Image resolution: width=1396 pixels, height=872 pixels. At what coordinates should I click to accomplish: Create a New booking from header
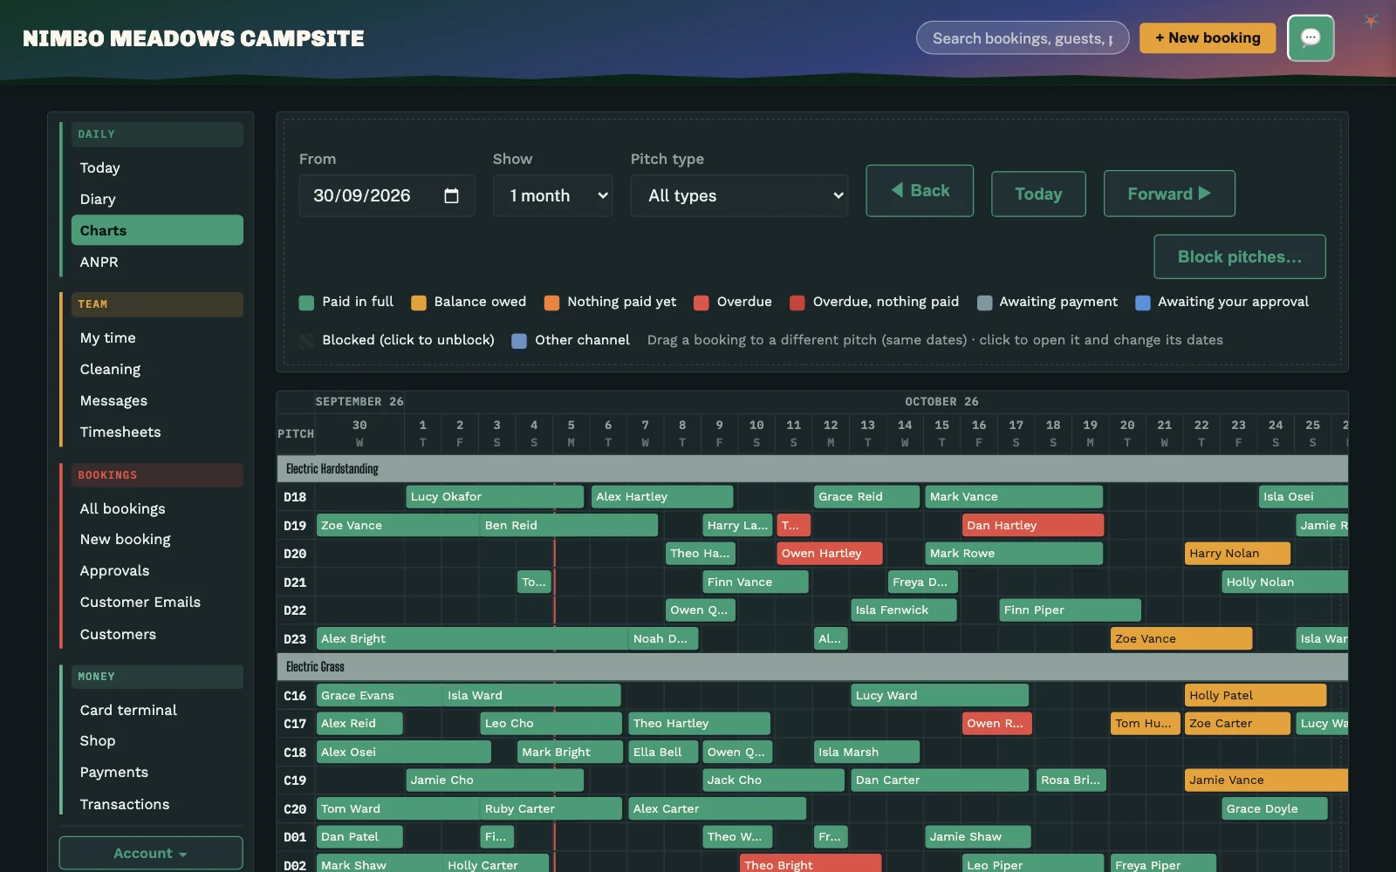click(1208, 38)
